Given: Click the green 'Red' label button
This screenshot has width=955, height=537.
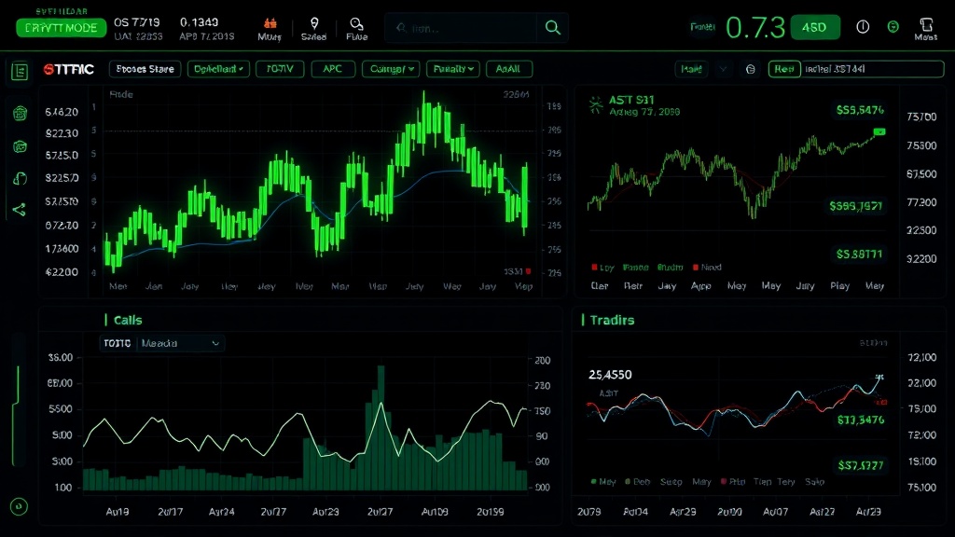Looking at the screenshot, I should pyautogui.click(x=783, y=69).
